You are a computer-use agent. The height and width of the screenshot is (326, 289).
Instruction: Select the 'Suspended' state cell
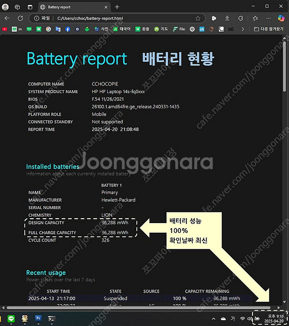115,298
